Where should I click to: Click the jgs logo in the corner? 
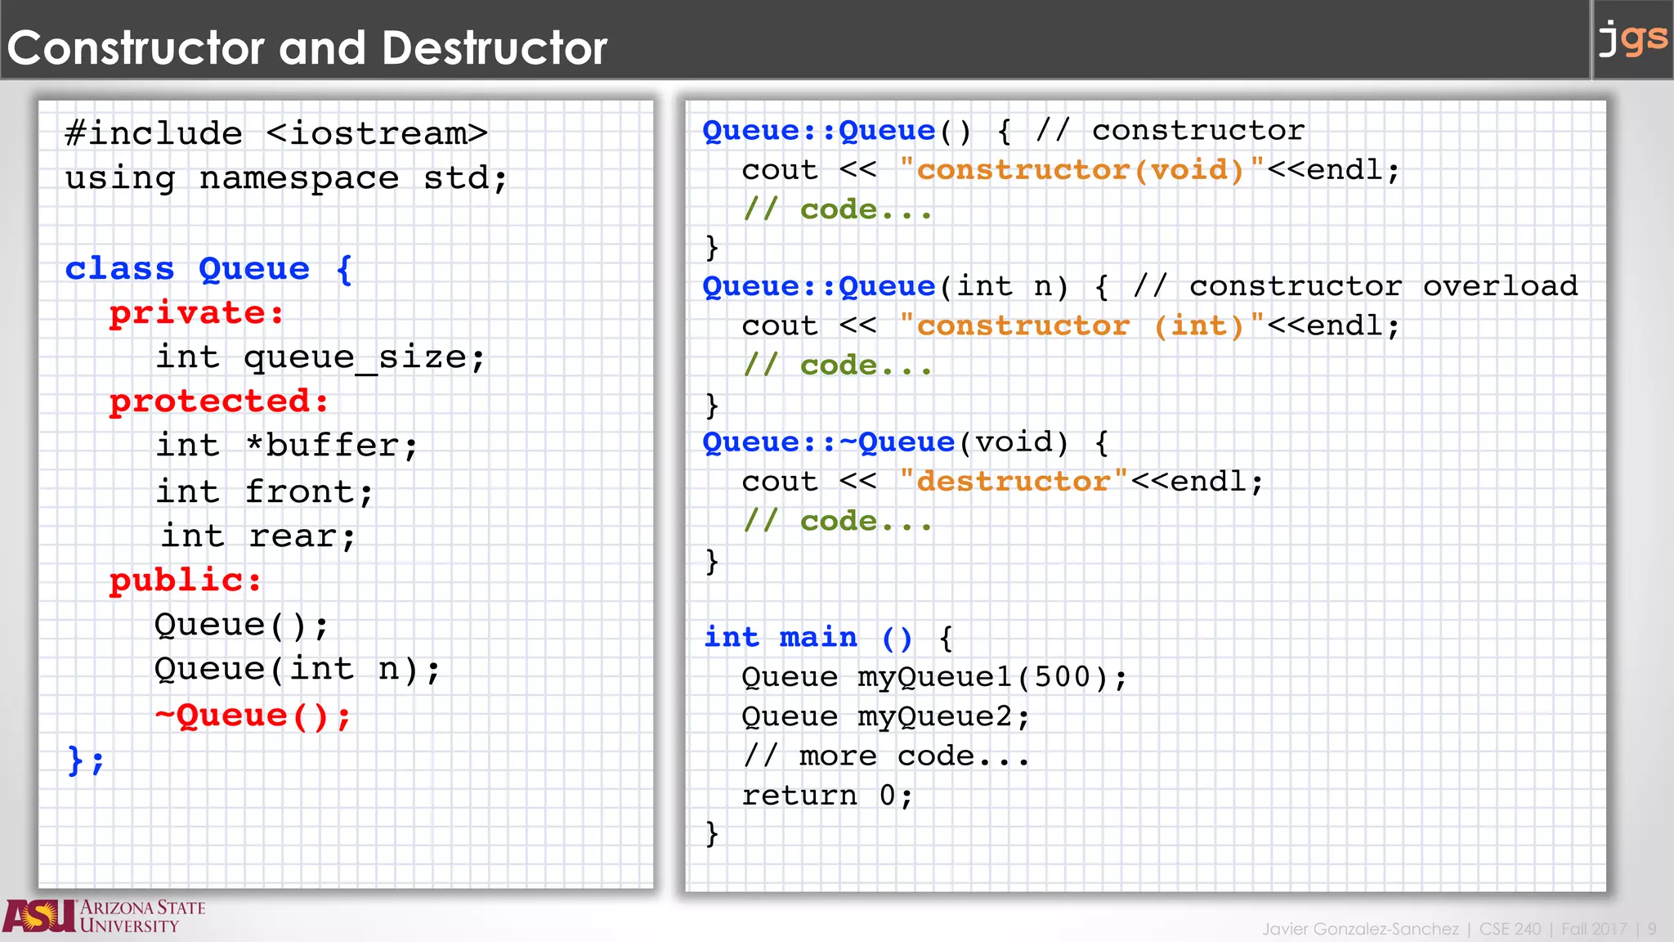tap(1632, 38)
